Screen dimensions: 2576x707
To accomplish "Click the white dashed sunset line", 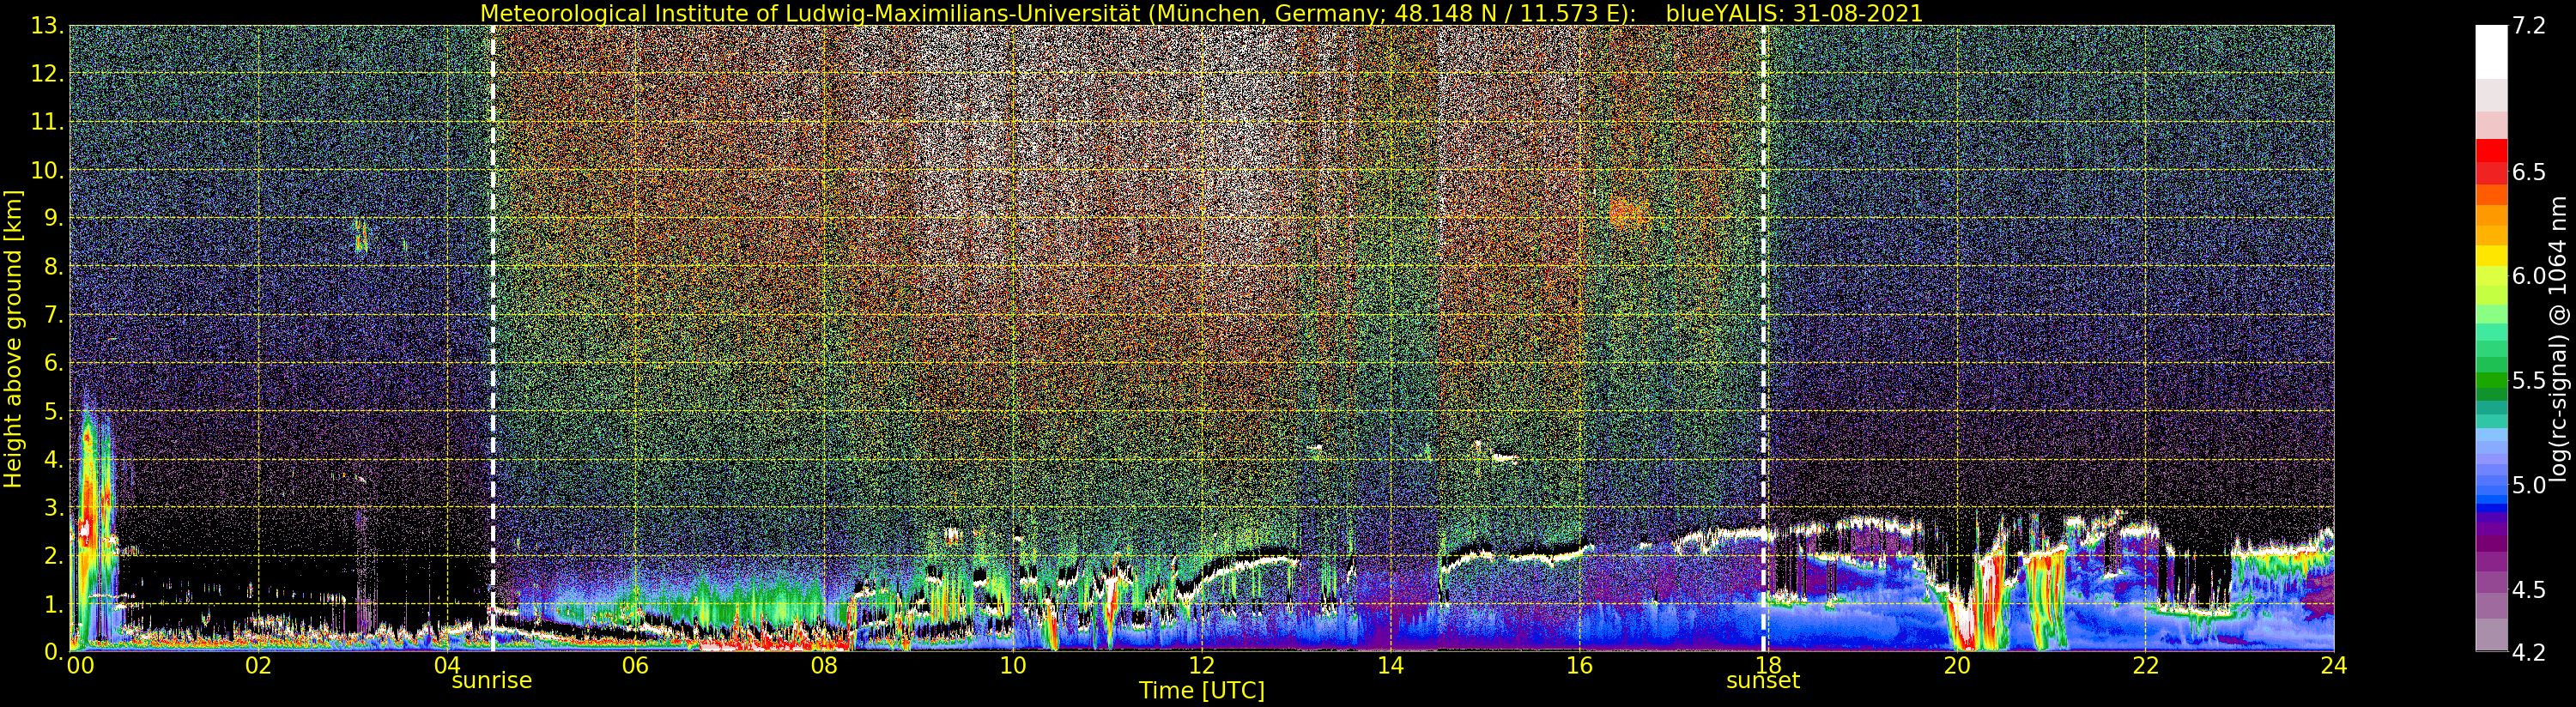I will coord(1763,338).
